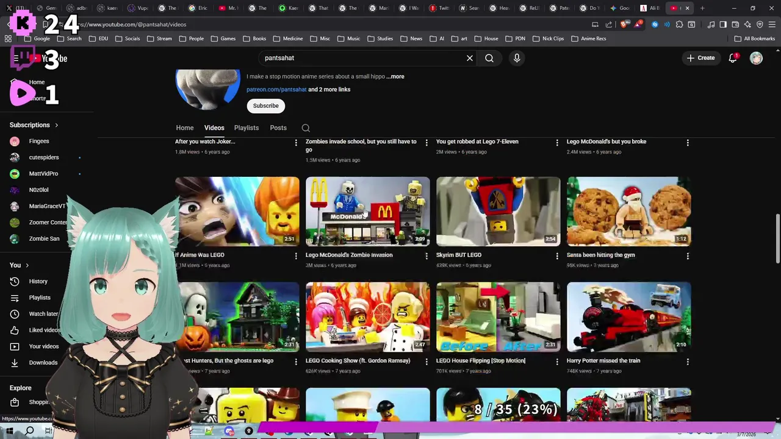Image resolution: width=781 pixels, height=439 pixels.
Task: Play Harry Potter missed the train thumbnail
Action: point(629,317)
